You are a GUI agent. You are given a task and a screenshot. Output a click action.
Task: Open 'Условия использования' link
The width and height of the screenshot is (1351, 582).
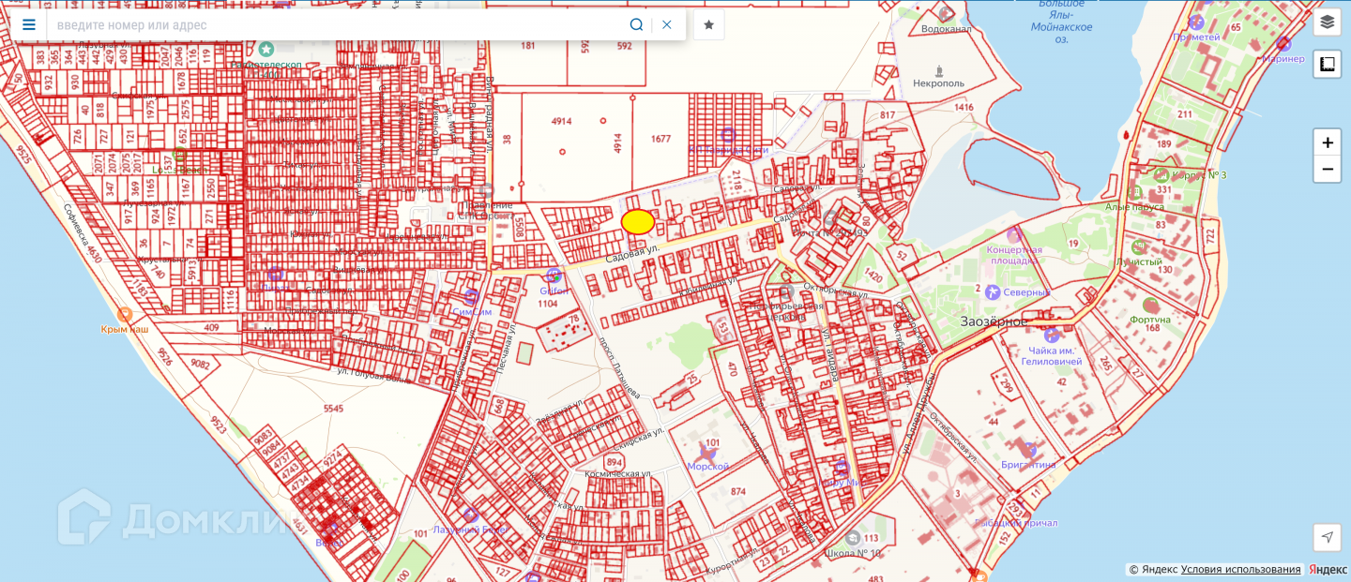point(1240,570)
